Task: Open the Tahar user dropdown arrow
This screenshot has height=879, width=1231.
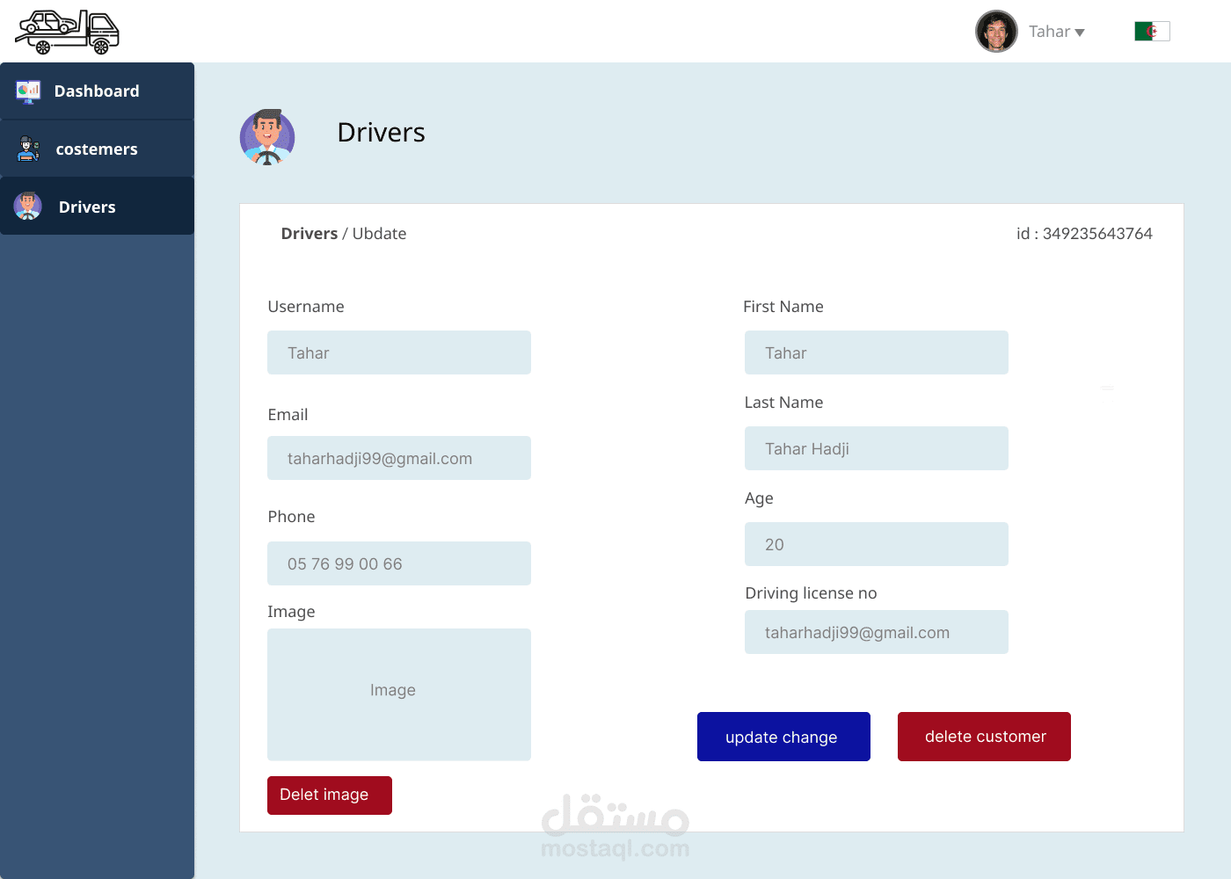Action: [1080, 33]
